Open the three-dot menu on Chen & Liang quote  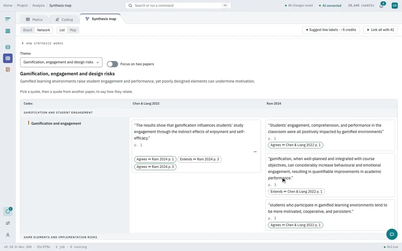(x=255, y=152)
